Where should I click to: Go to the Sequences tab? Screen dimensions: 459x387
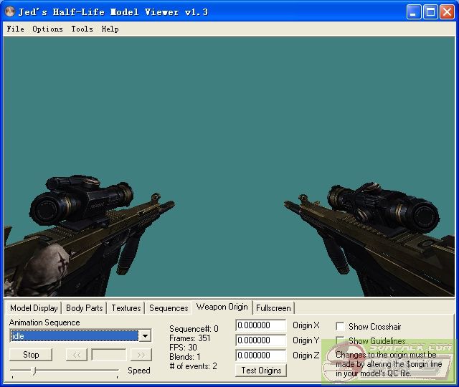[x=169, y=308]
